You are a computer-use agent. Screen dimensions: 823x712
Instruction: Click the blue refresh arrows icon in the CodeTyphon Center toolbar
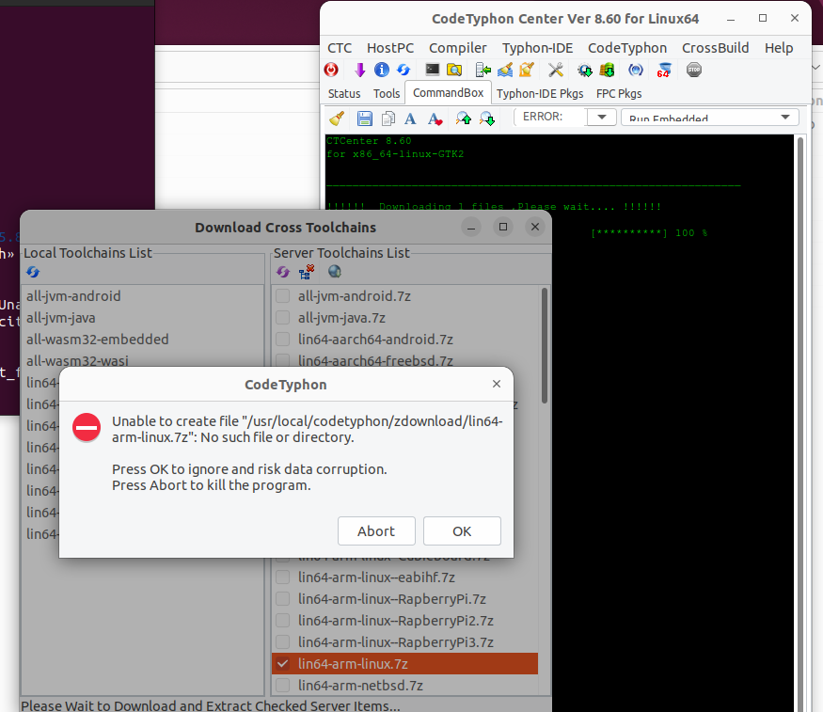tap(404, 70)
